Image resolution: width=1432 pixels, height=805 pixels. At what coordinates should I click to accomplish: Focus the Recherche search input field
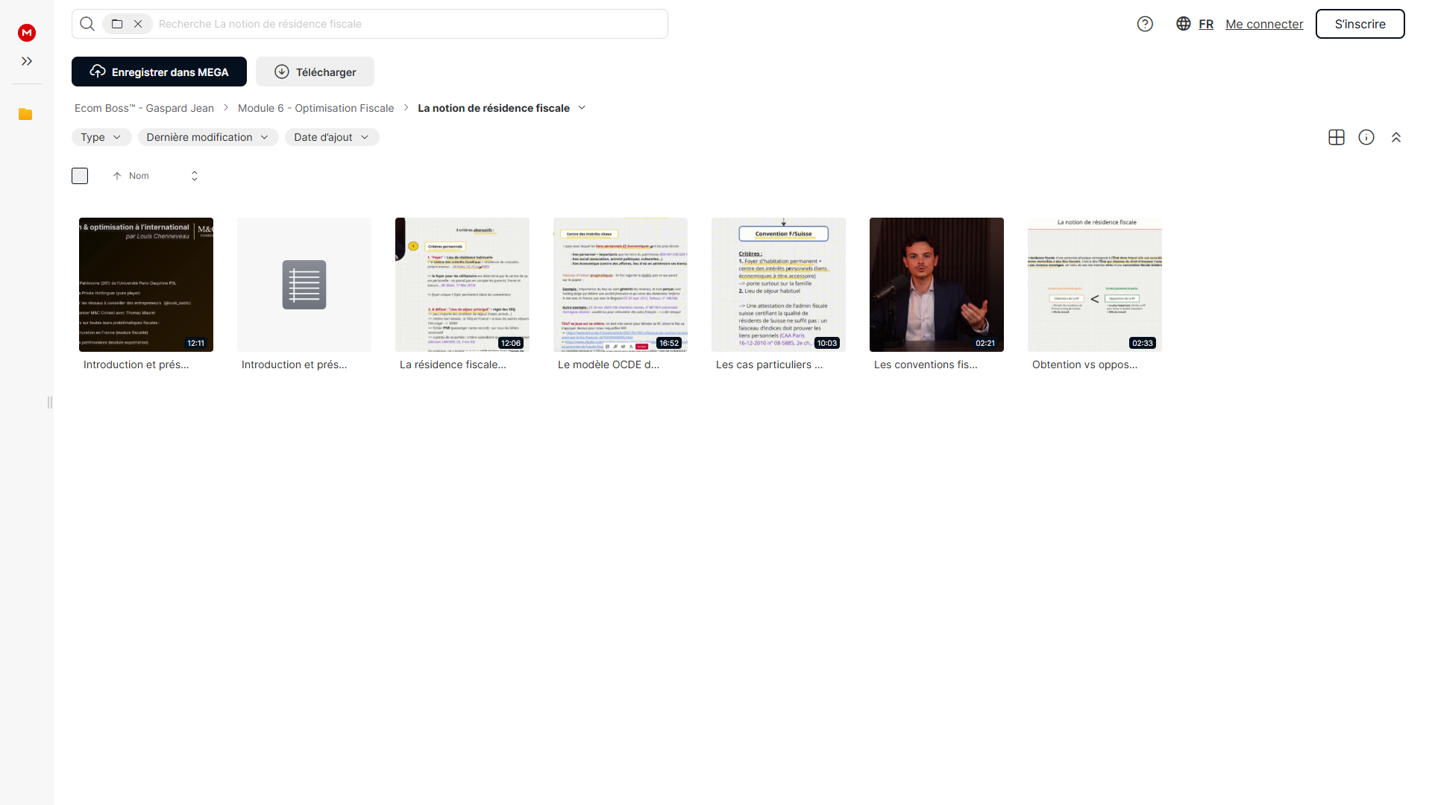tap(409, 24)
